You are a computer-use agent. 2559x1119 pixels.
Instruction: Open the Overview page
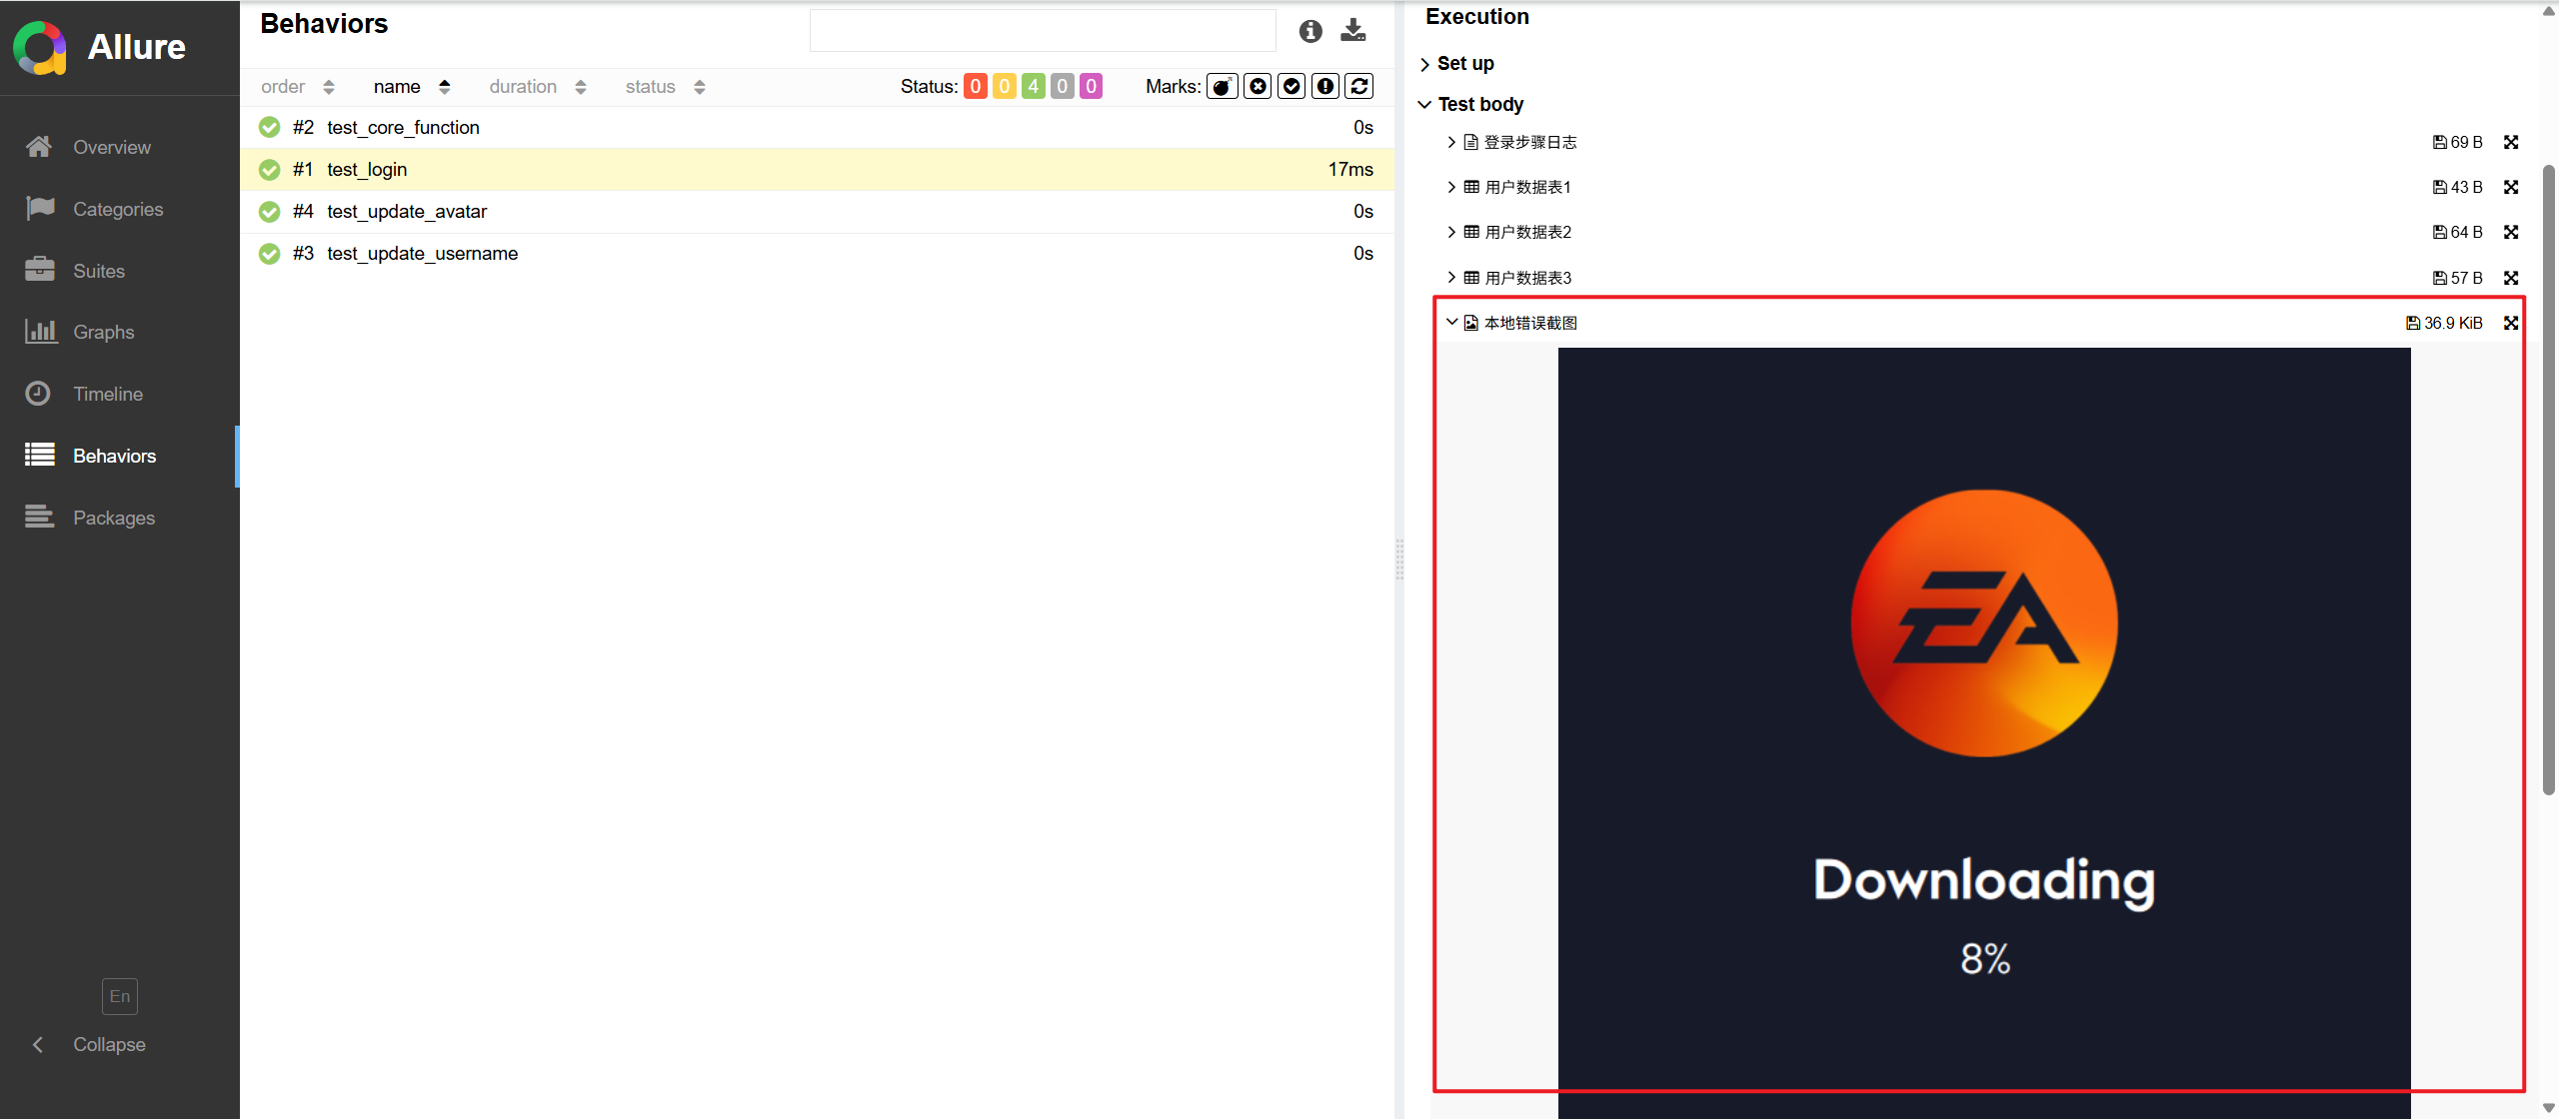coord(112,147)
